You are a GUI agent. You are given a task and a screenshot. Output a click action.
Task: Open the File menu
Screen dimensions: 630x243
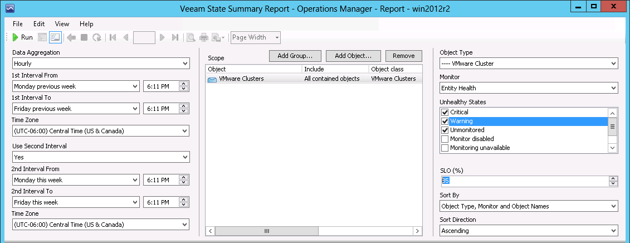tap(18, 24)
